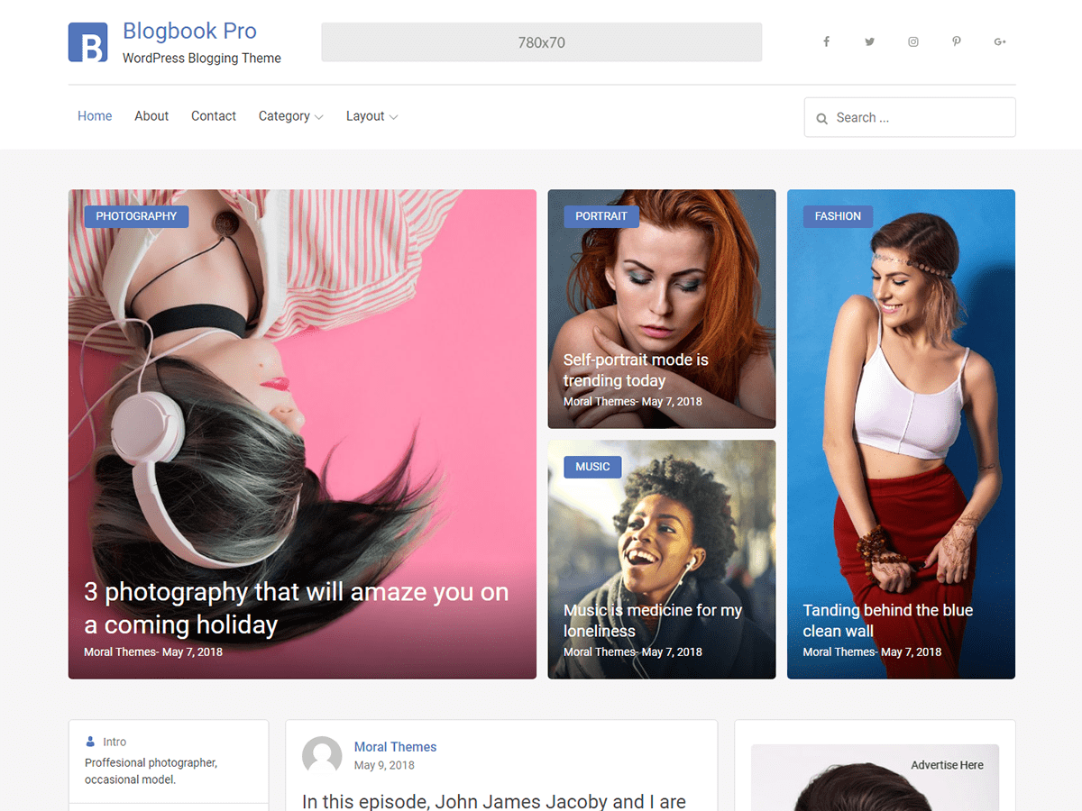Viewport: 1082px width, 811px height.
Task: Click the 'May 9, 2018' post date
Action: tap(384, 765)
